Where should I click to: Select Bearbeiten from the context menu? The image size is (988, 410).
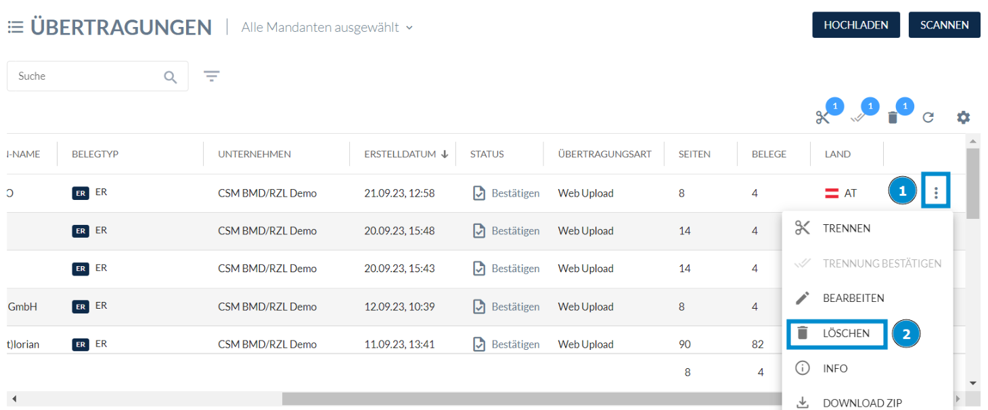(853, 299)
